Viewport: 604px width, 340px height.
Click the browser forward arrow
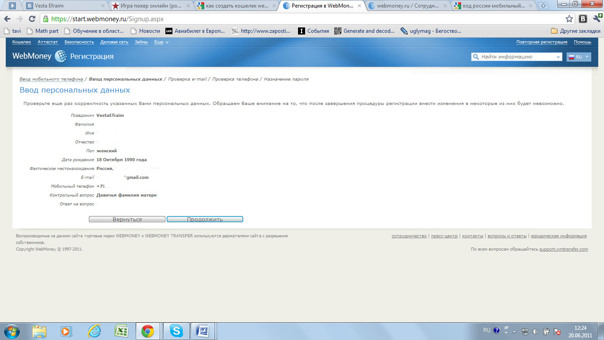[19, 19]
